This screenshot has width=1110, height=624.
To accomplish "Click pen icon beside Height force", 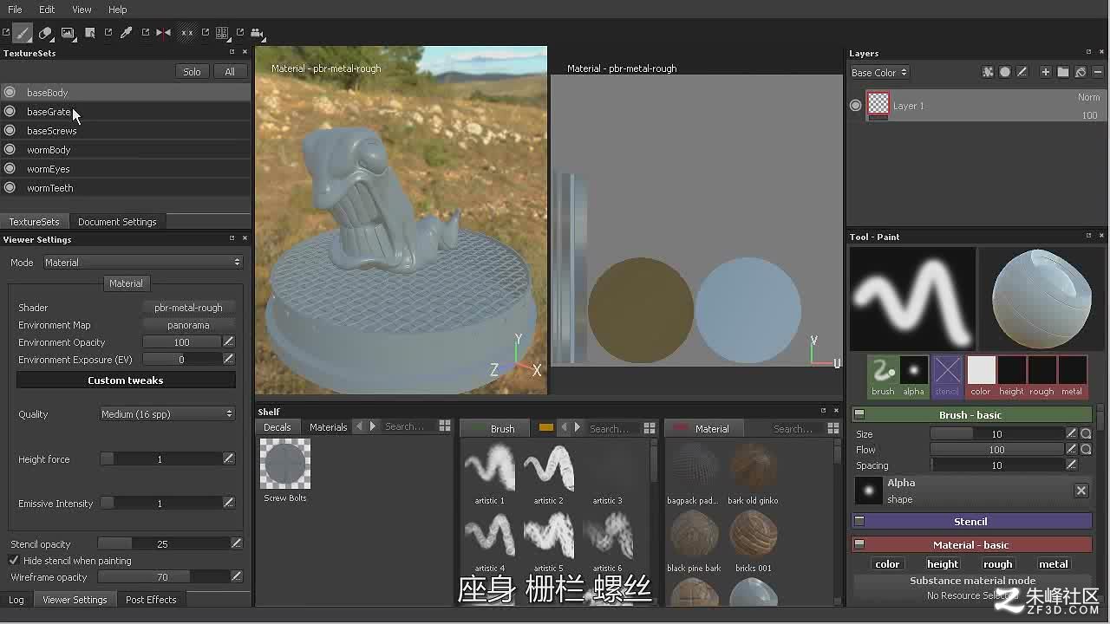I will (x=229, y=458).
